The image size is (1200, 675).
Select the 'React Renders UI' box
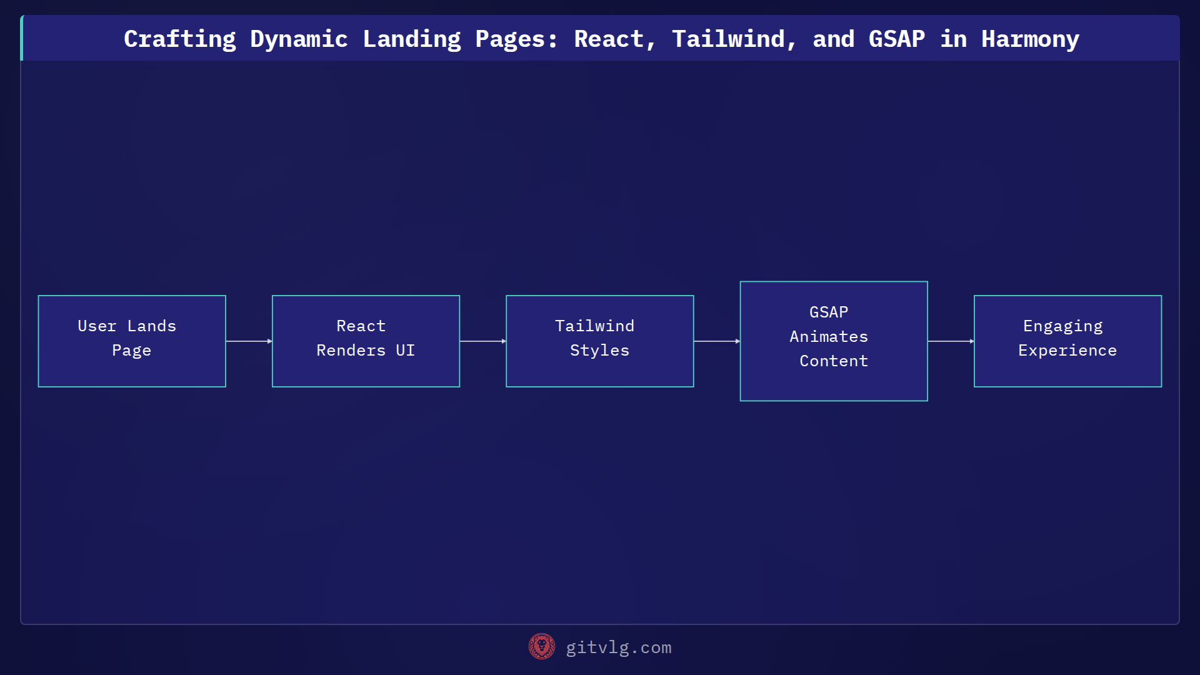pos(366,341)
